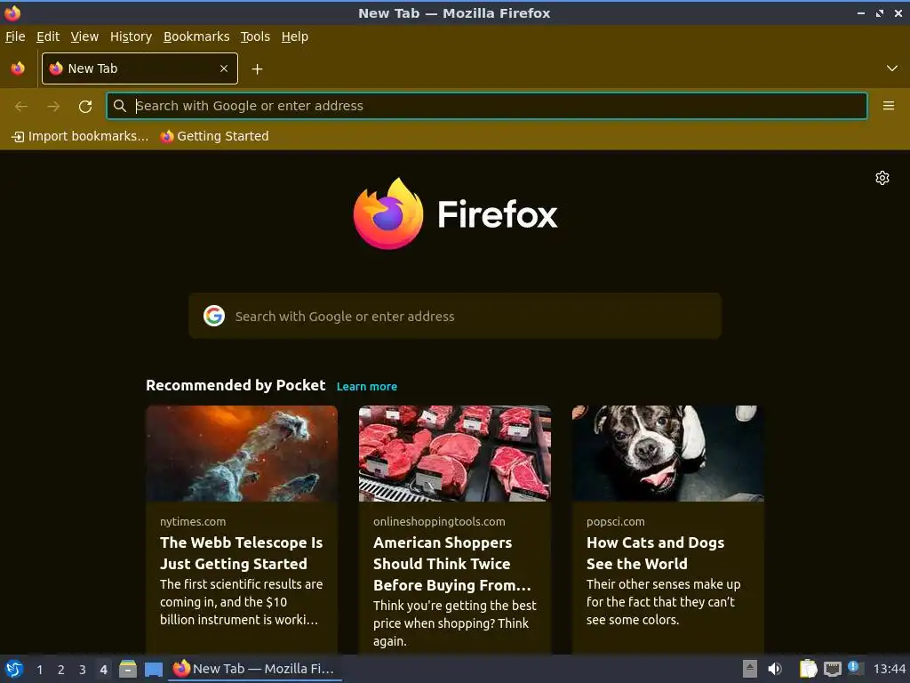Open the Tools menu
Image resolution: width=910 pixels, height=683 pixels.
(255, 36)
